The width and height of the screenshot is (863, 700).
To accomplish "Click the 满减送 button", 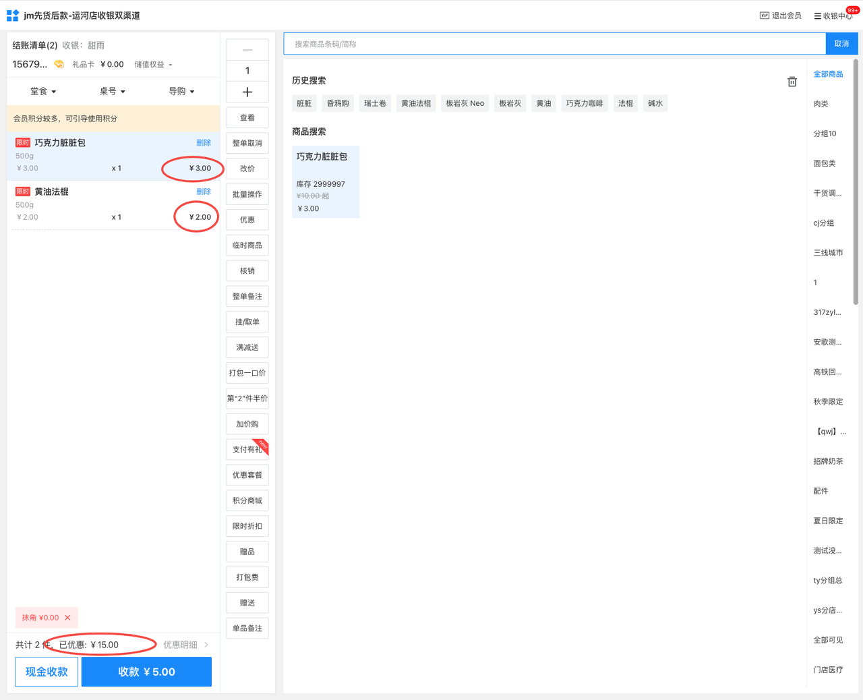I will (247, 347).
